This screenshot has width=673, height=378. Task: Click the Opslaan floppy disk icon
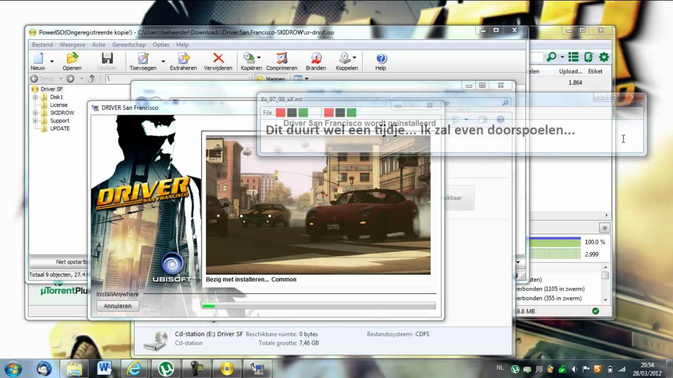pos(107,58)
